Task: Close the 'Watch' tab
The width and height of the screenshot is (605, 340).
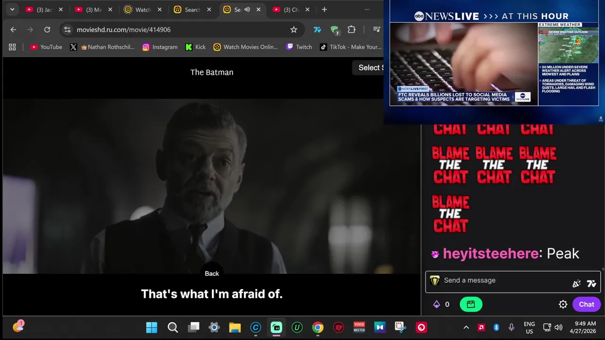Action: pyautogui.click(x=159, y=9)
